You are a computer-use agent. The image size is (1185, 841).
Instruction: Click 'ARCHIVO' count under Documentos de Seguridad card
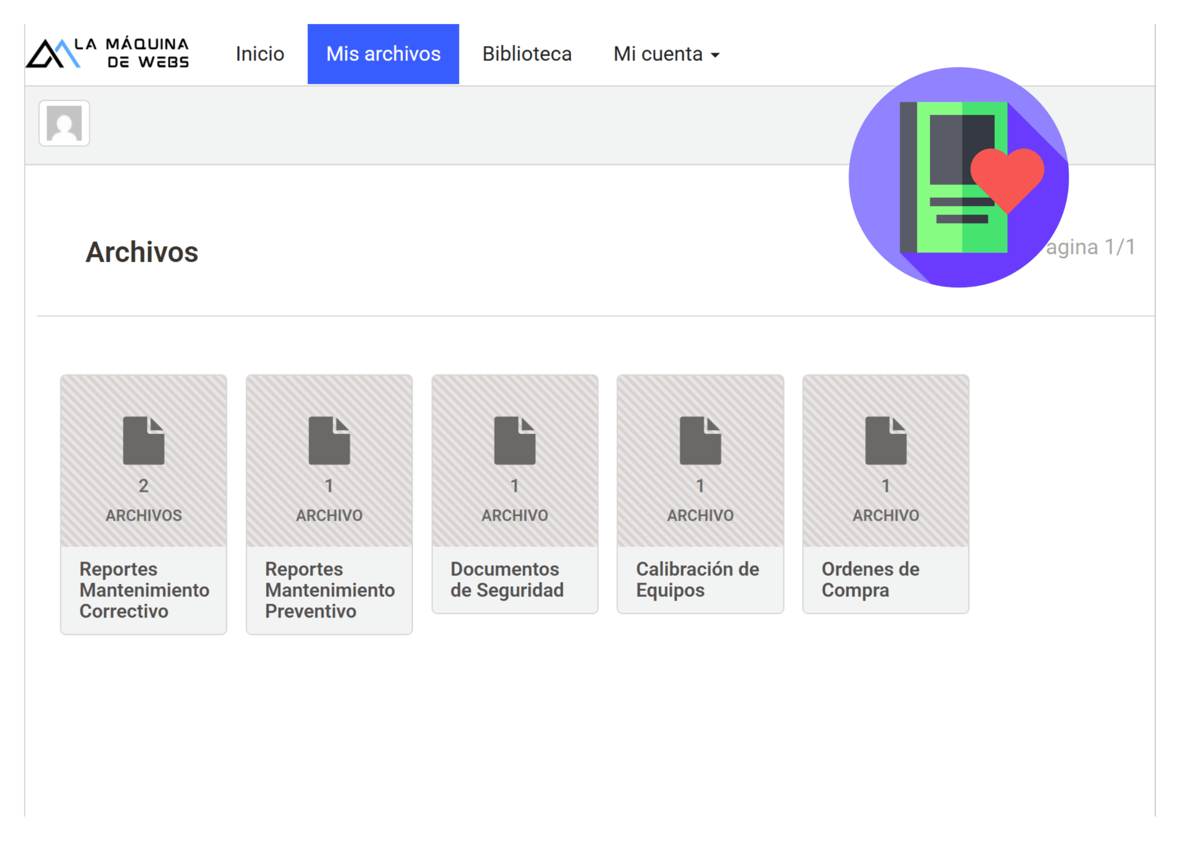(515, 515)
